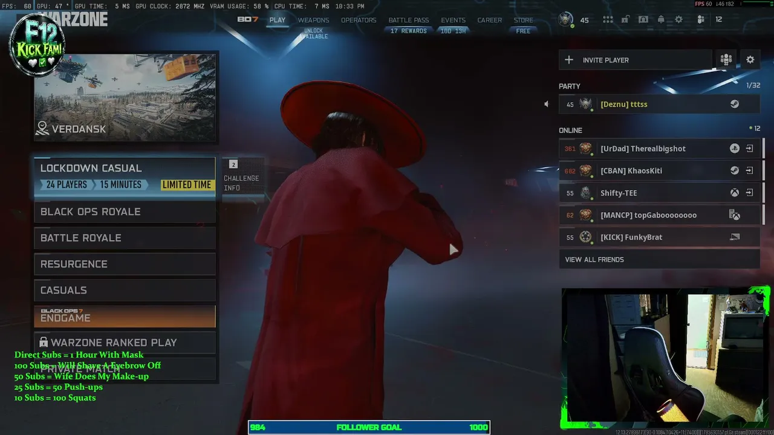Viewport: 774px width, 435px height.
Task: Open party settings gear beside Invite Player
Action: (750, 60)
